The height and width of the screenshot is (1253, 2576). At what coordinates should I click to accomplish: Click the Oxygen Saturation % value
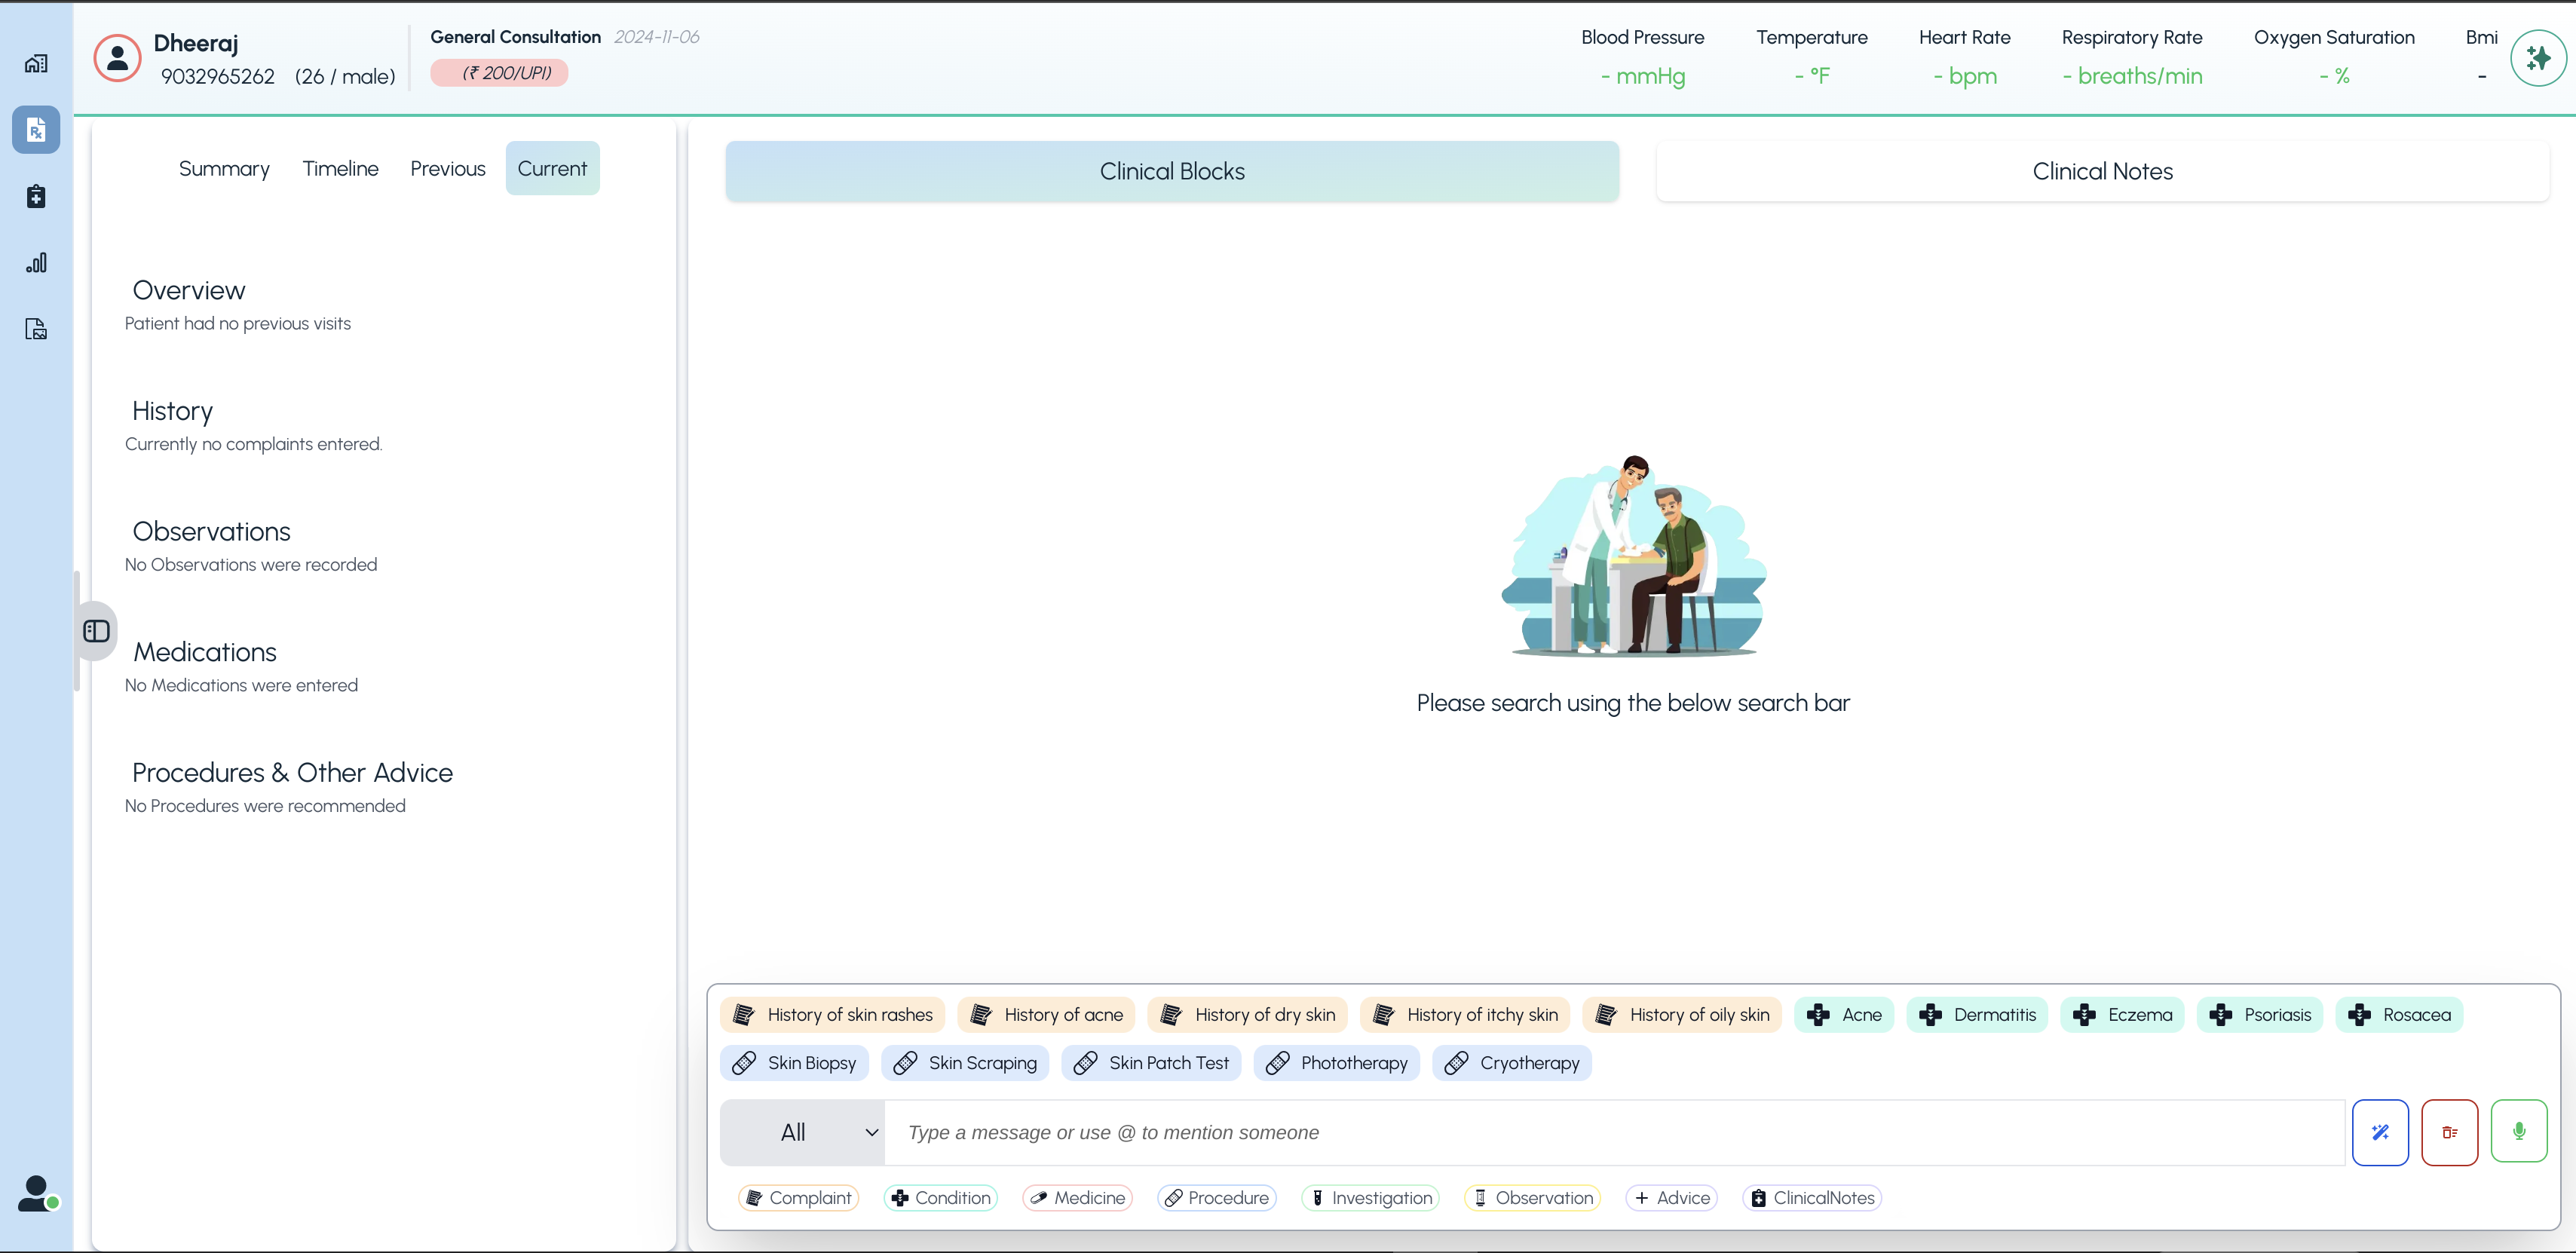tap(2334, 76)
